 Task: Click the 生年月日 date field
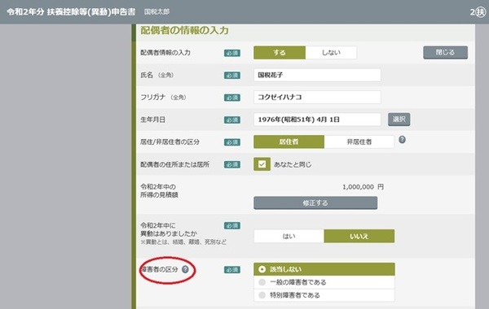pos(317,120)
